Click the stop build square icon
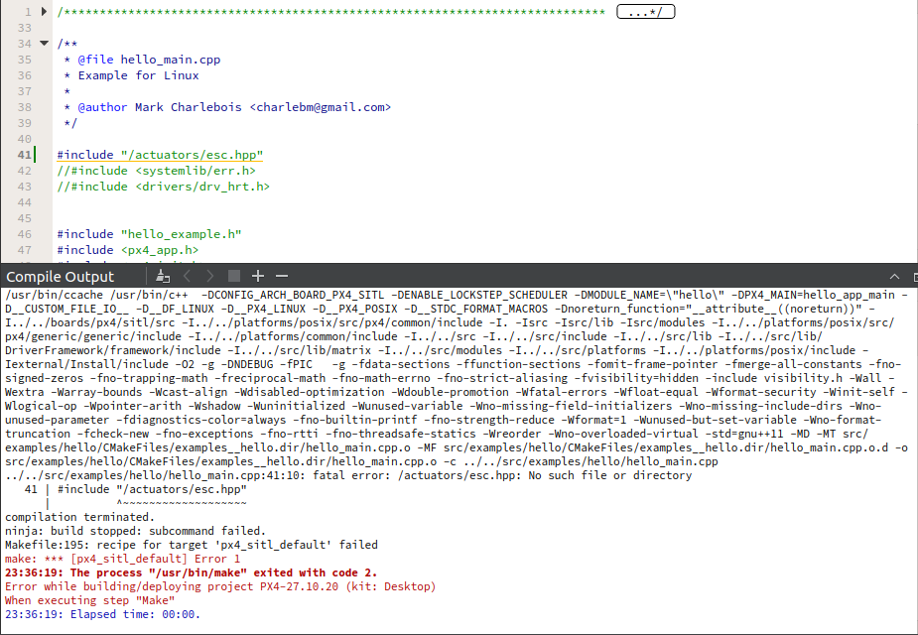 (234, 276)
